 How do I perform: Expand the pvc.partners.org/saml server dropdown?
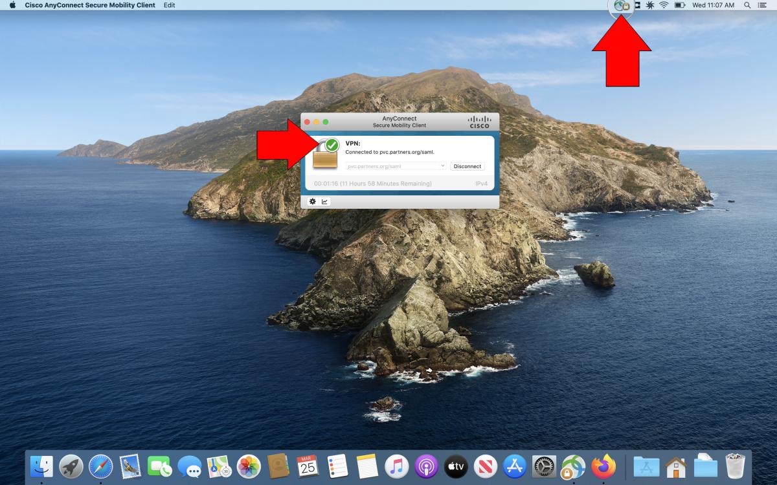pyautogui.click(x=442, y=166)
